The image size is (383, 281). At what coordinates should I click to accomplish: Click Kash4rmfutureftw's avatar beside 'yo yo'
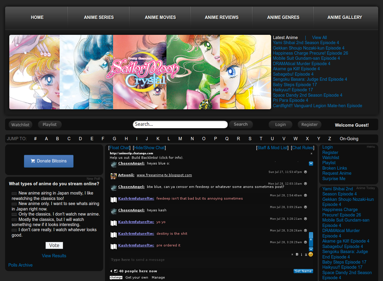coord(113,223)
